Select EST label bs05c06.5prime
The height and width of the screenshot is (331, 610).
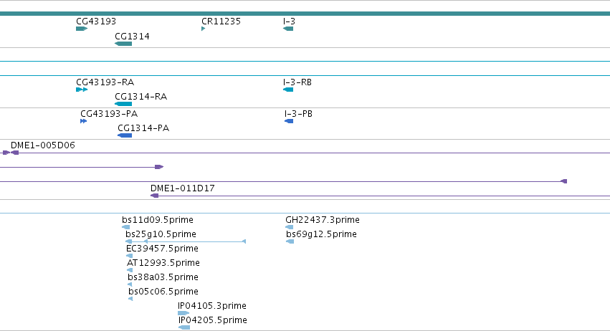tap(163, 292)
